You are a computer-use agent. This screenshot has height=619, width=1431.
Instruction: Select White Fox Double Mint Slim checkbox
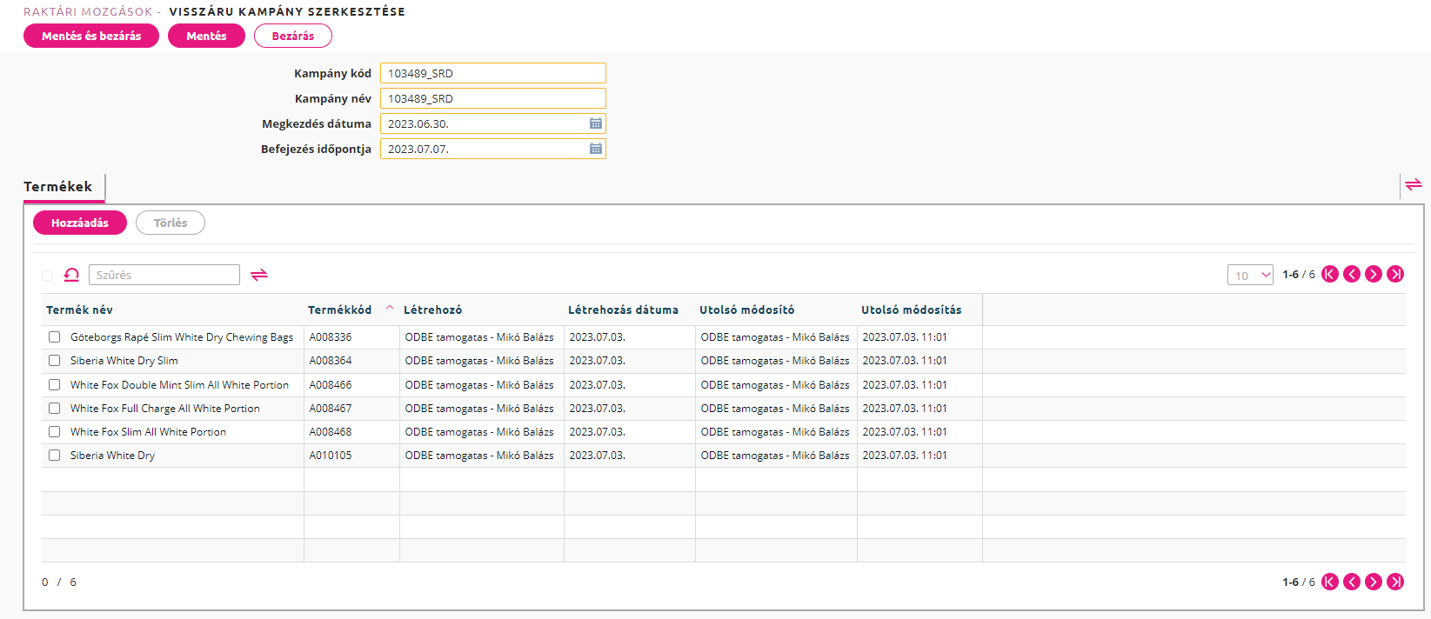55,385
